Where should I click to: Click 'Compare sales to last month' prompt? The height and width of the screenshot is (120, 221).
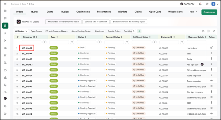pos(96,21)
